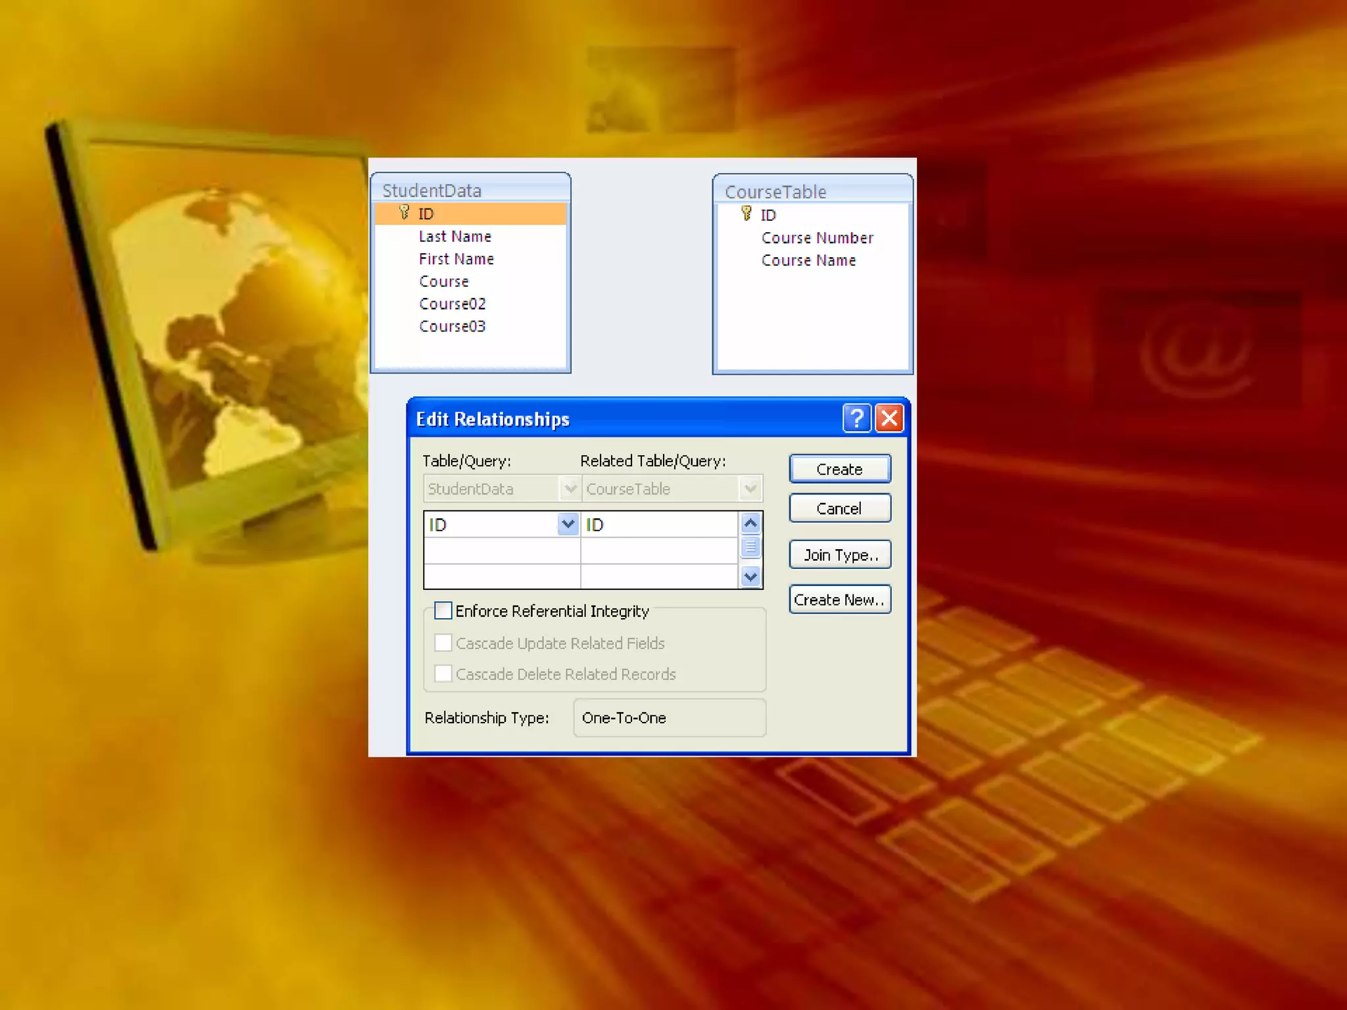
Task: Toggle Cascade Delete Related Records checkbox
Action: click(443, 673)
